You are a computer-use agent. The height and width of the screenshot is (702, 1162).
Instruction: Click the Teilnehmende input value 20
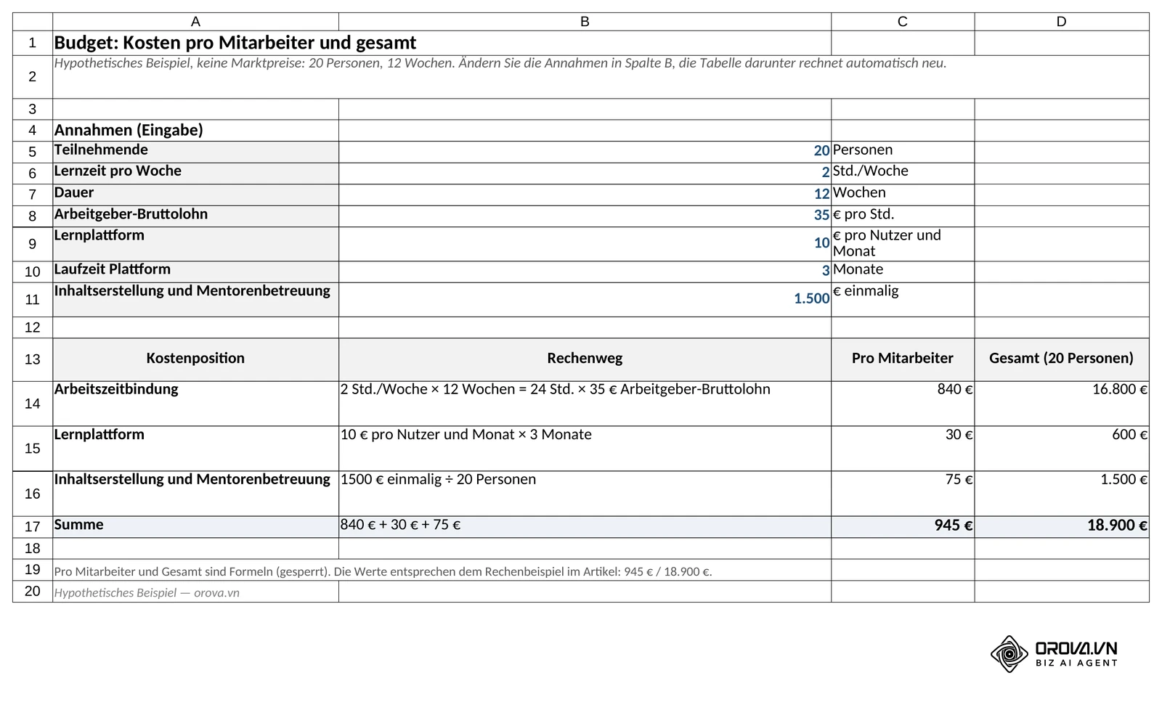[821, 151]
